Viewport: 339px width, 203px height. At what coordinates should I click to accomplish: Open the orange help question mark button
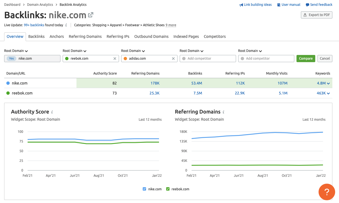pyautogui.click(x=327, y=192)
